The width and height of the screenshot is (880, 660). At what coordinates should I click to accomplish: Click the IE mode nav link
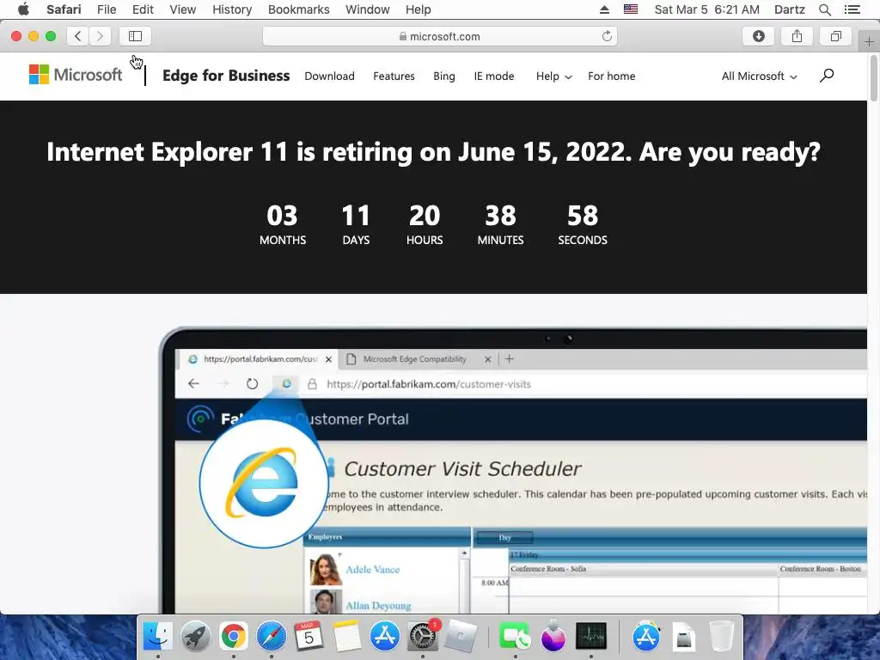pos(494,76)
